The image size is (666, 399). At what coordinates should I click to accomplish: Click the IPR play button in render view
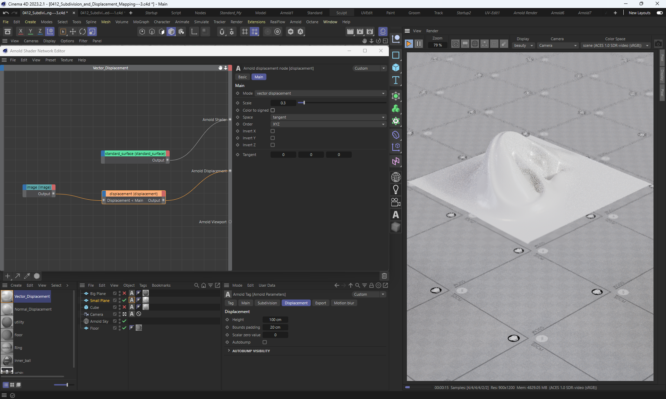(409, 44)
